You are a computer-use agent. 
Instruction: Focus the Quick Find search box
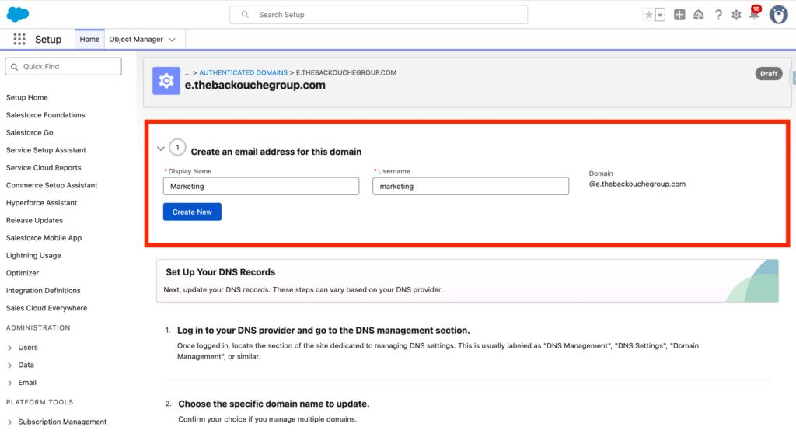[x=63, y=67]
